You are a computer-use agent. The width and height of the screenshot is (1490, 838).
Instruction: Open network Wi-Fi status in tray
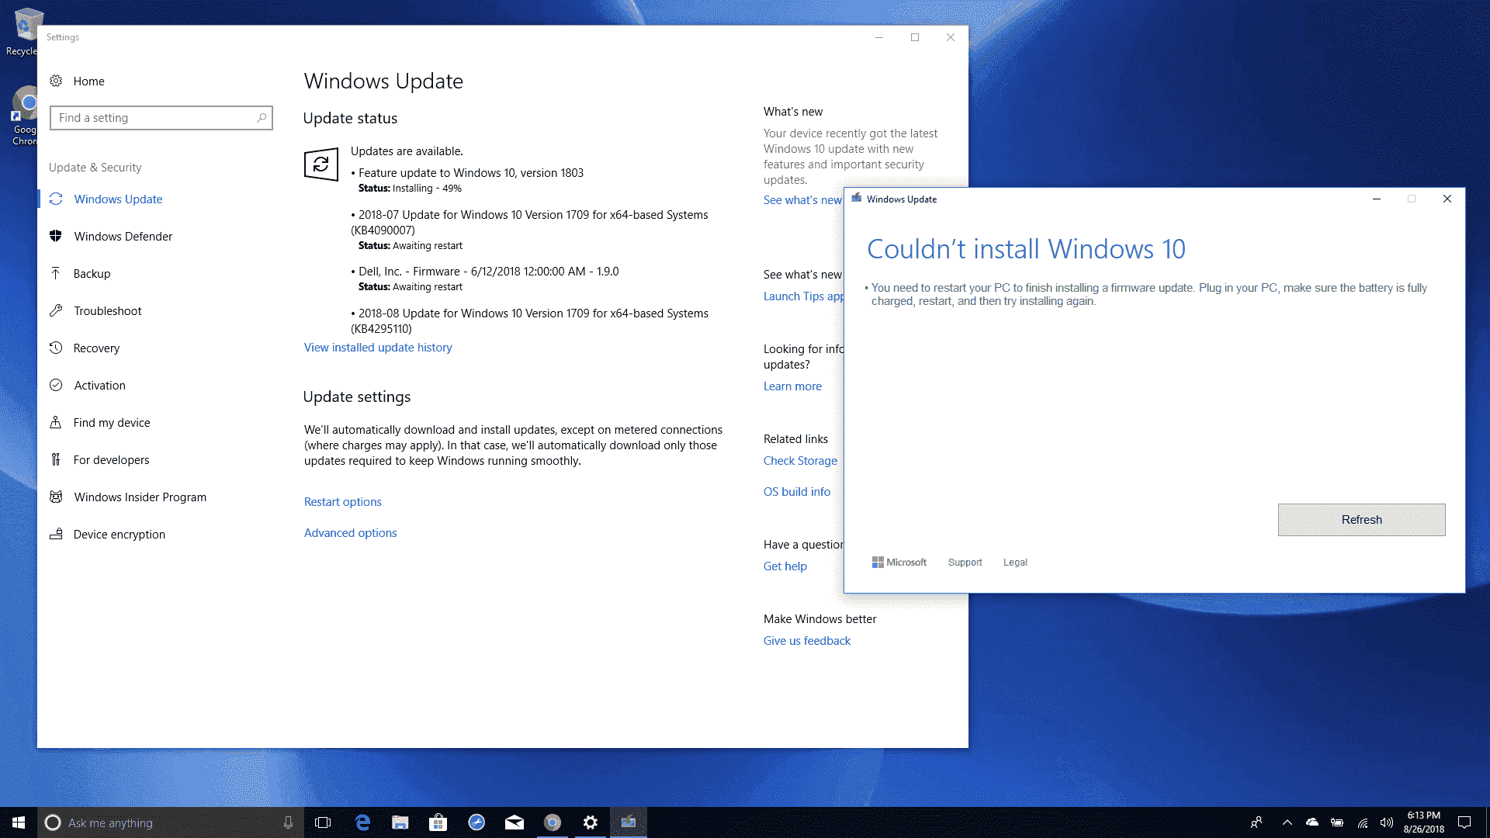click(1363, 822)
